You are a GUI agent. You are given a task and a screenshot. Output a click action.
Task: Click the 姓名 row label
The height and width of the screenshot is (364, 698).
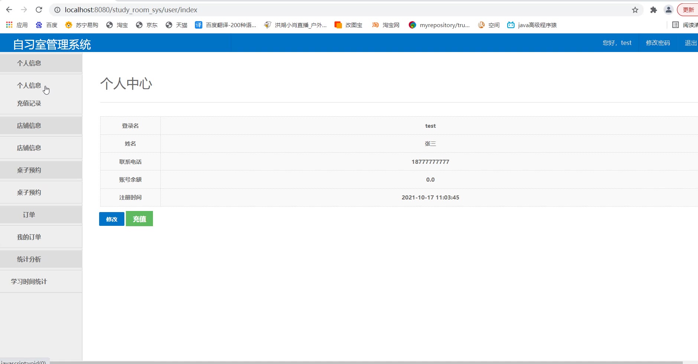[130, 144]
